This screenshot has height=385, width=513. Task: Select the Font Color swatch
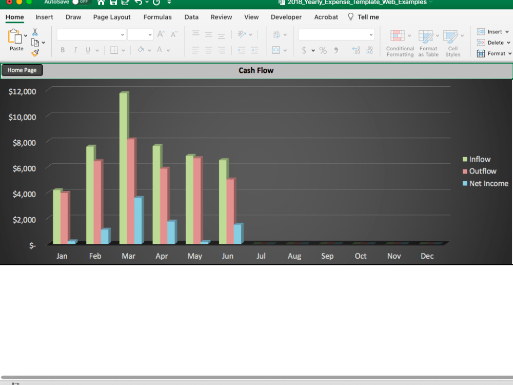click(159, 50)
